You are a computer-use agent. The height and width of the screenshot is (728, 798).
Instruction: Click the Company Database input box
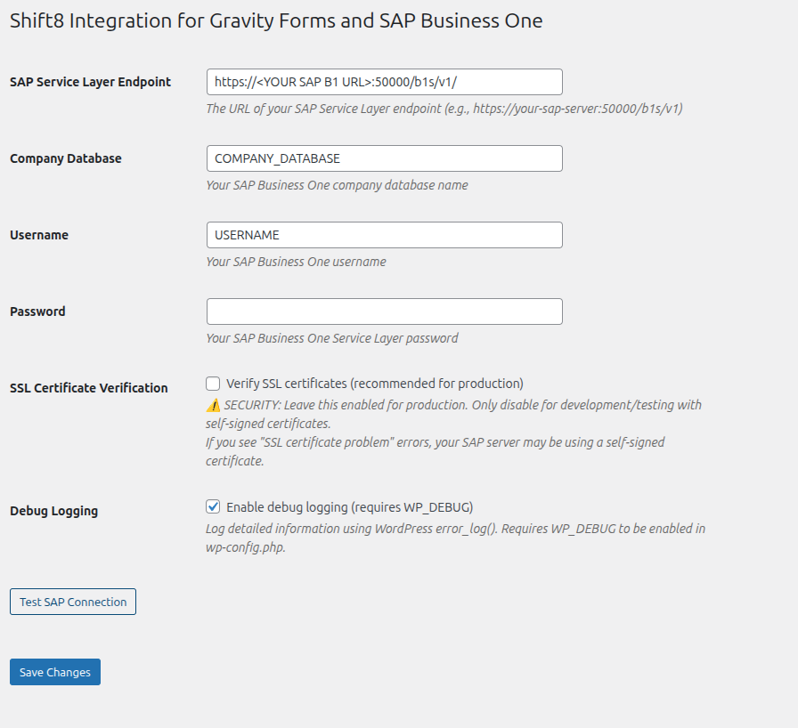point(384,158)
